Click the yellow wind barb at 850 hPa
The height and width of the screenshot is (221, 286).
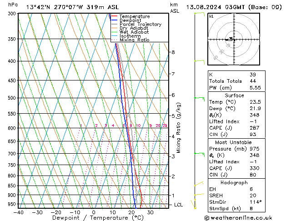click(x=199, y=184)
